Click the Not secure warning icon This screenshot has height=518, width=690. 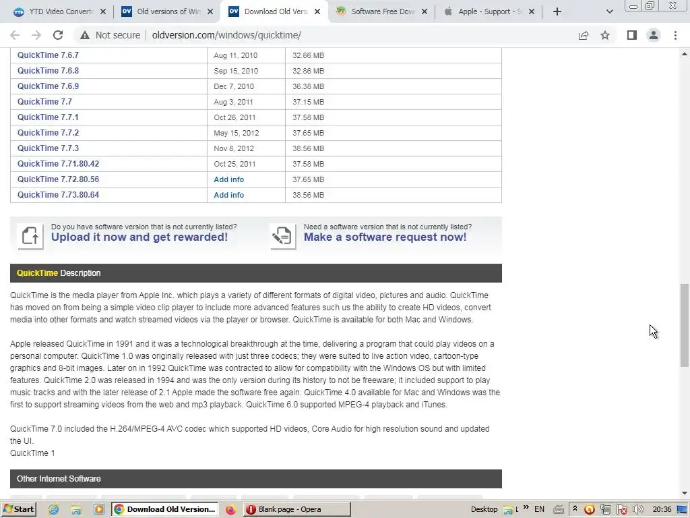point(85,35)
